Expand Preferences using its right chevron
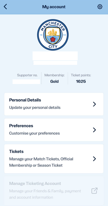This screenshot has width=108, height=206. tap(94, 130)
